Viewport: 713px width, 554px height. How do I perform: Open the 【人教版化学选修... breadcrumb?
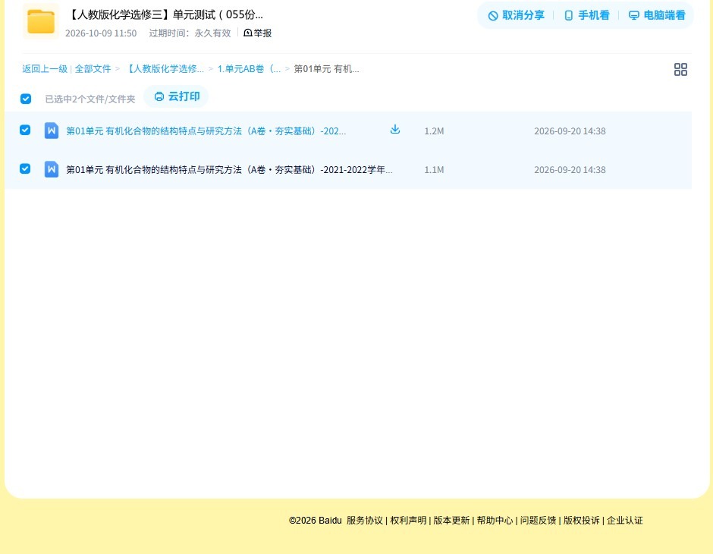point(164,69)
